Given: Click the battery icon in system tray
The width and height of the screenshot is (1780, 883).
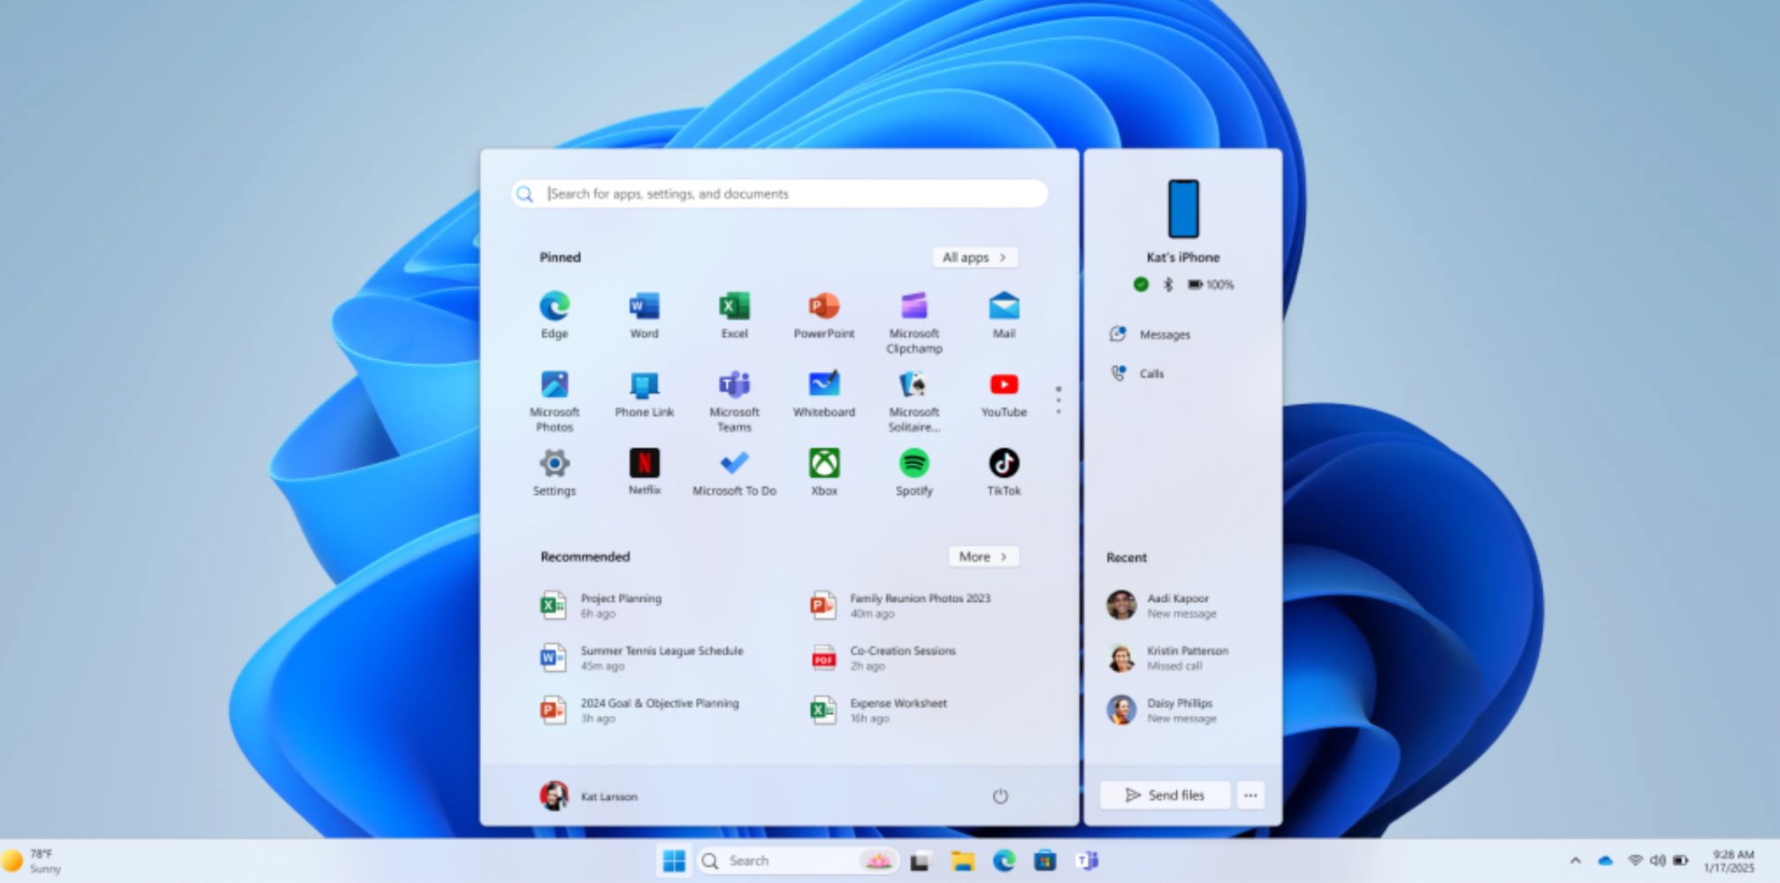Looking at the screenshot, I should click(x=1681, y=861).
